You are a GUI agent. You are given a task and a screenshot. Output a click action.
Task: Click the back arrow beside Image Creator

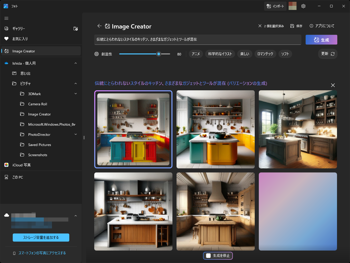tap(99, 26)
